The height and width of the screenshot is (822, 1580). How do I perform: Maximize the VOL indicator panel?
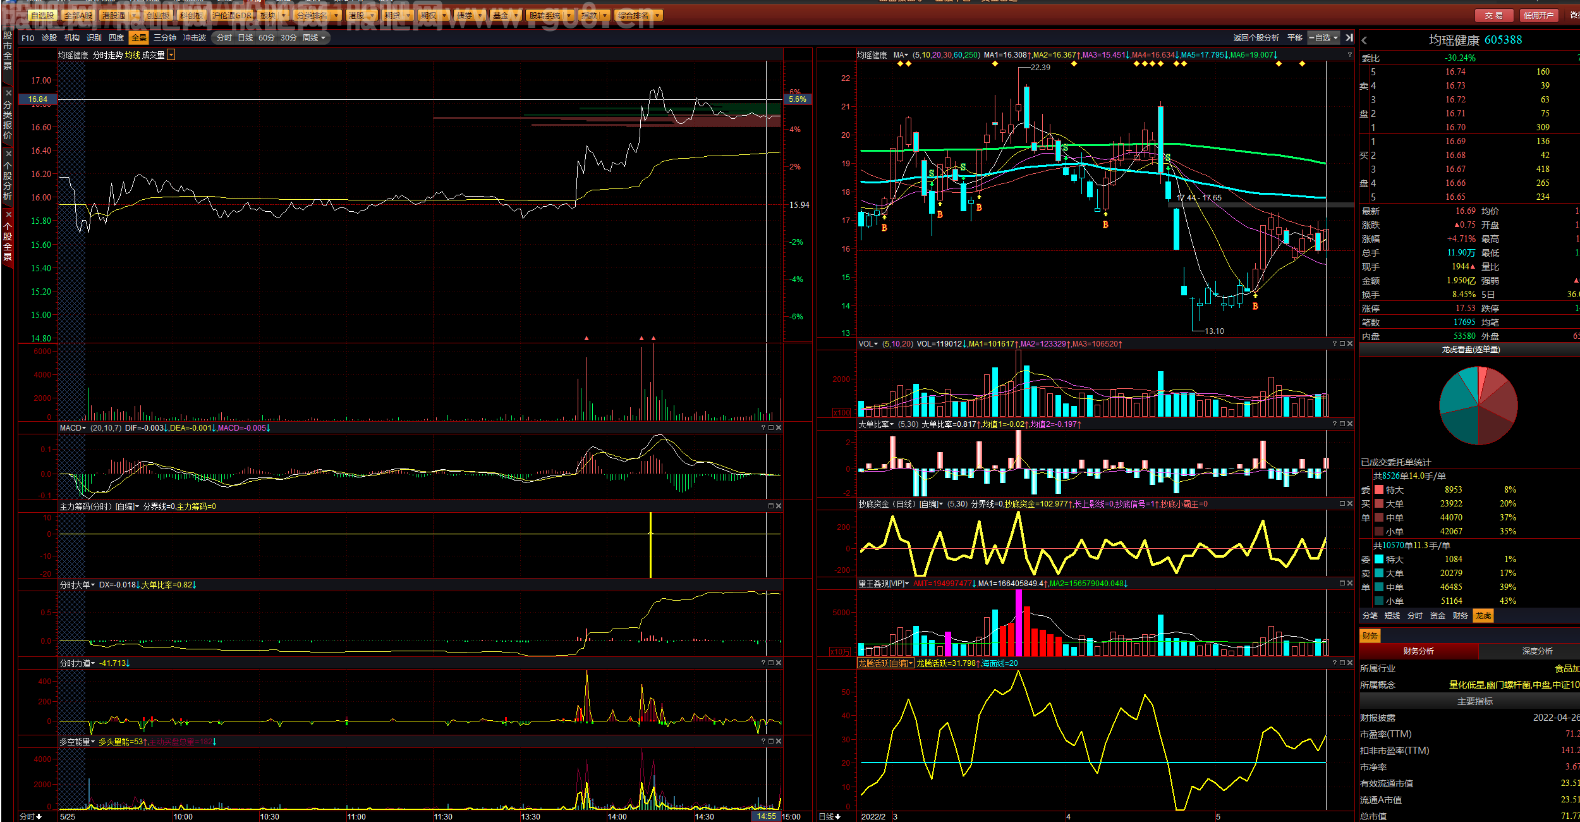click(1342, 344)
